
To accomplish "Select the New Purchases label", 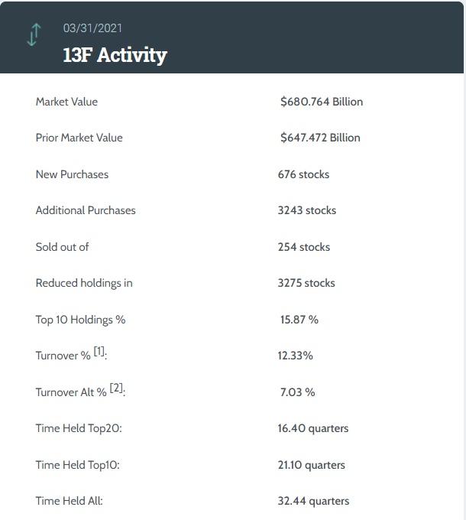I will (x=72, y=174).
